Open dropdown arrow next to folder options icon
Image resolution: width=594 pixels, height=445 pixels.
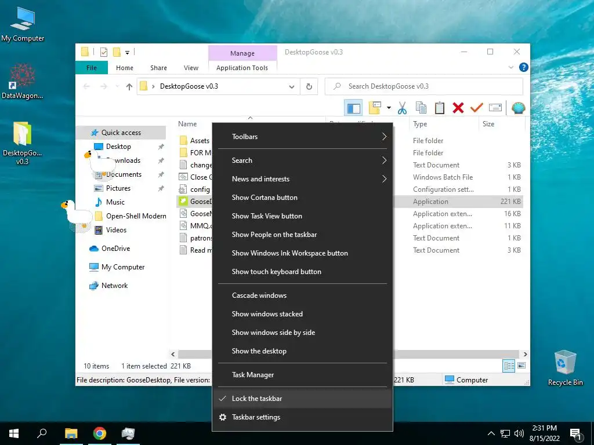389,108
